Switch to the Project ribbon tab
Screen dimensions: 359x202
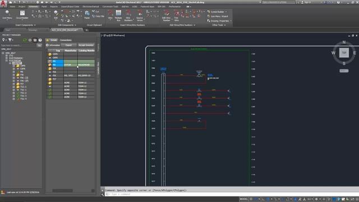pos(22,7)
